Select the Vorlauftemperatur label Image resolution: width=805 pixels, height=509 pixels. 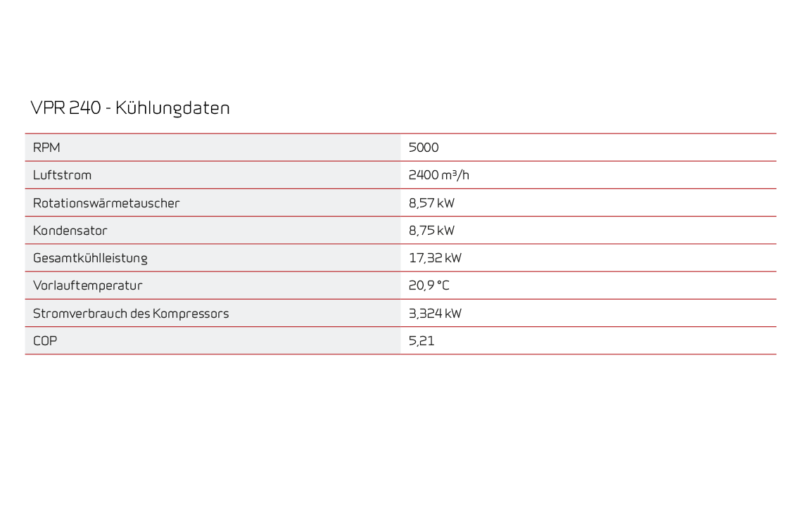click(x=88, y=285)
